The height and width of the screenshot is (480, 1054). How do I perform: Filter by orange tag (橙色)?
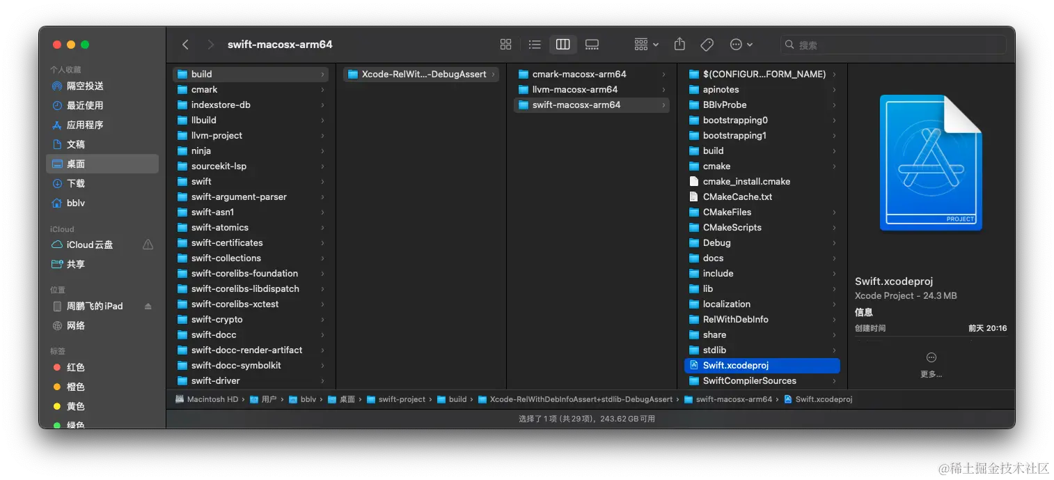click(102, 387)
